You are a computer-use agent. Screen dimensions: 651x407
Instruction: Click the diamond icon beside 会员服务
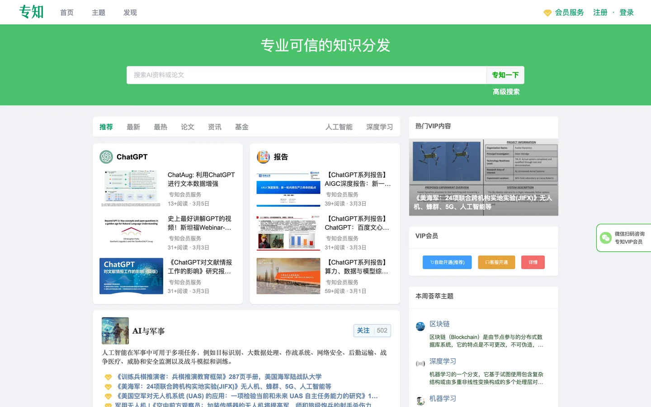pyautogui.click(x=547, y=13)
